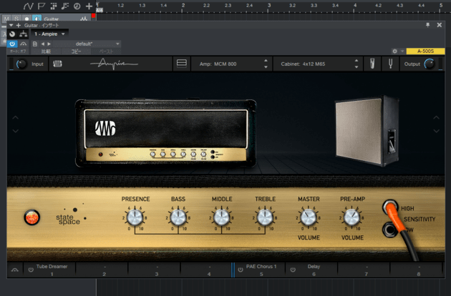
Task: Click the 比較 compare button
Action: [46, 51]
